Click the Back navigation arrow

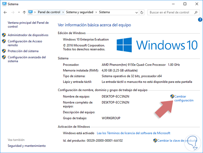pyautogui.click(x=5, y=12)
